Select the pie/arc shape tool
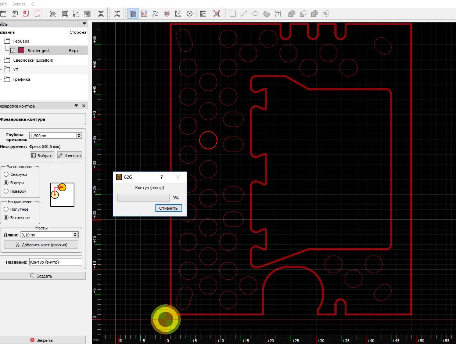This screenshot has height=344, width=456. click(267, 14)
